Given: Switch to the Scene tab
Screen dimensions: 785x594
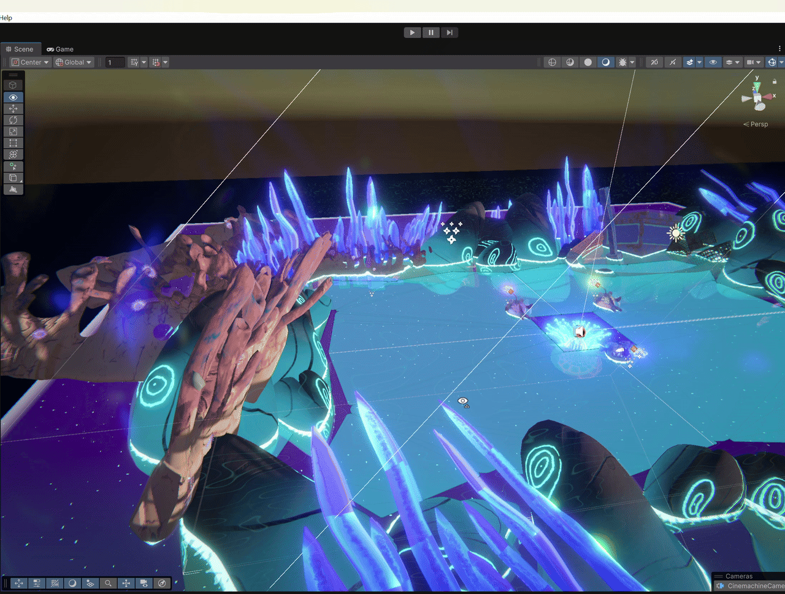Looking at the screenshot, I should [20, 49].
